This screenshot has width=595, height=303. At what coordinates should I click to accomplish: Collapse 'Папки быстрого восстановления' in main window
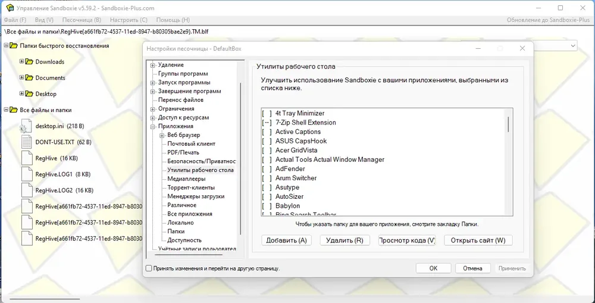(x=6, y=46)
